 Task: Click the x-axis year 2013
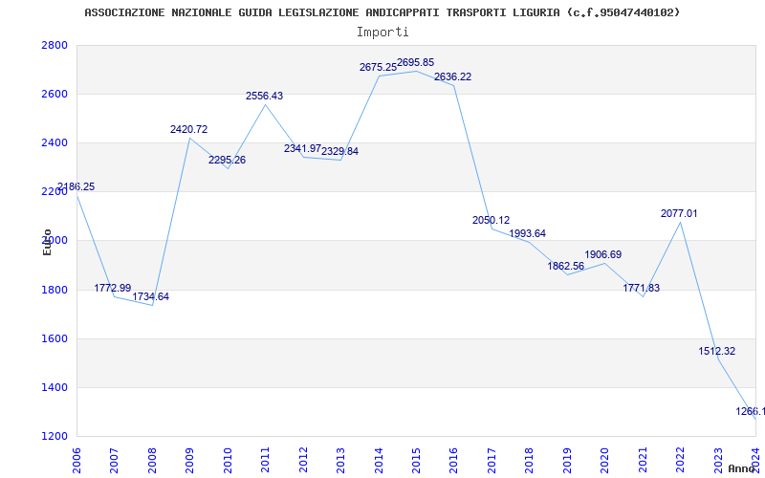340,461
